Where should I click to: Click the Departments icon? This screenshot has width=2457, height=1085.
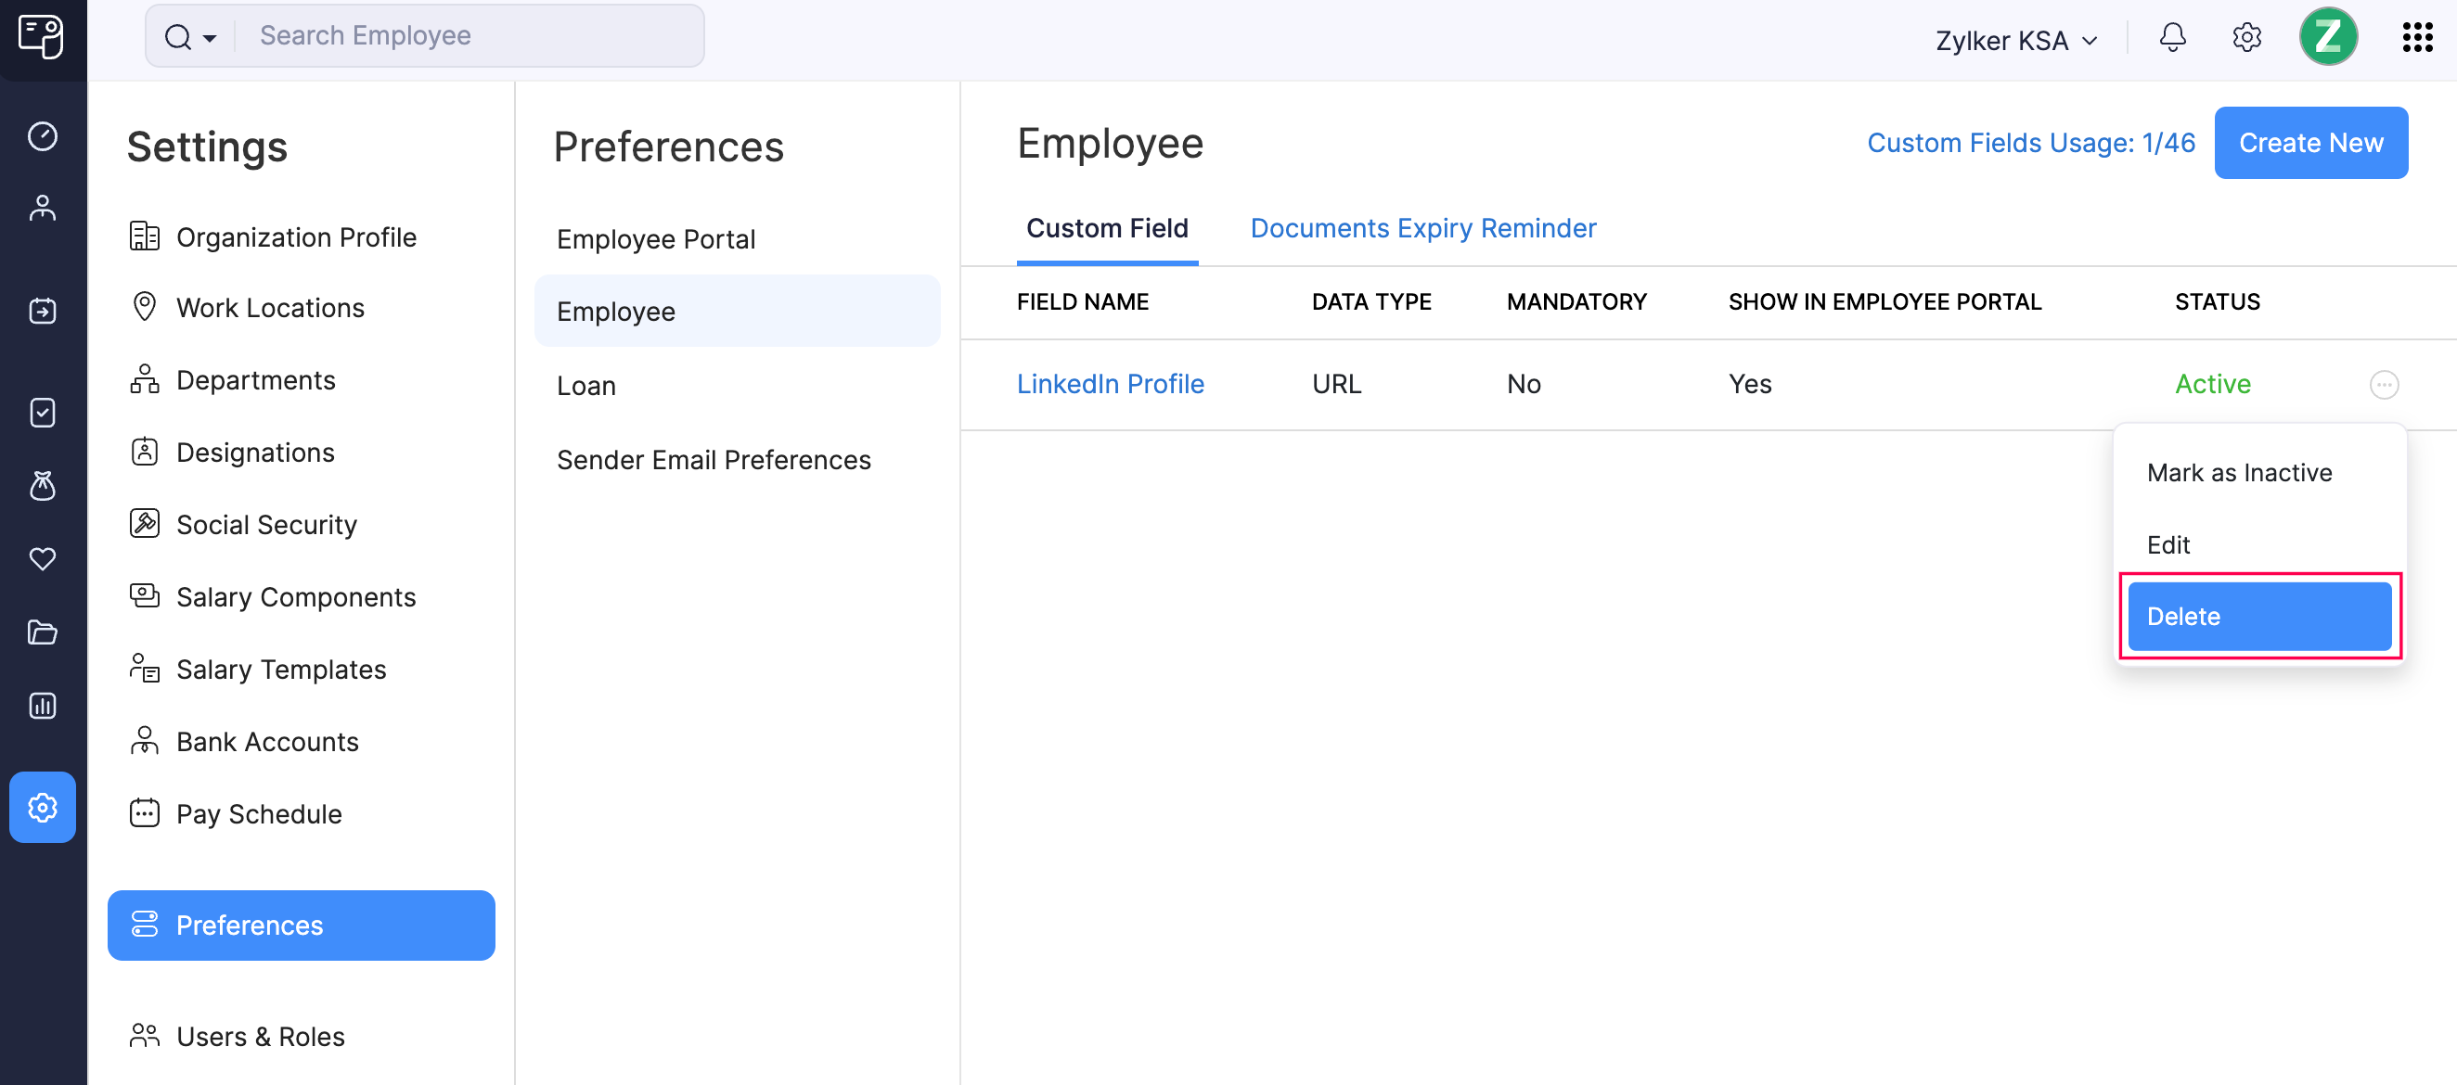tap(144, 379)
